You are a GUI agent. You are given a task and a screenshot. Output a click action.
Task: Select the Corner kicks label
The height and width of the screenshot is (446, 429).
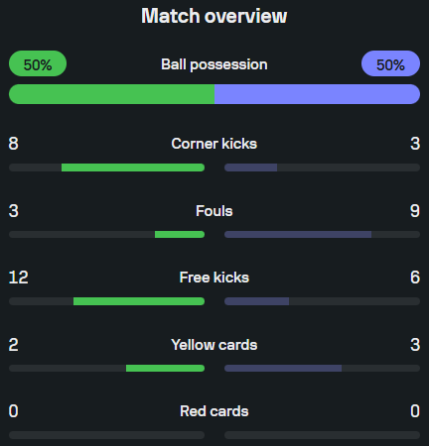point(214,144)
